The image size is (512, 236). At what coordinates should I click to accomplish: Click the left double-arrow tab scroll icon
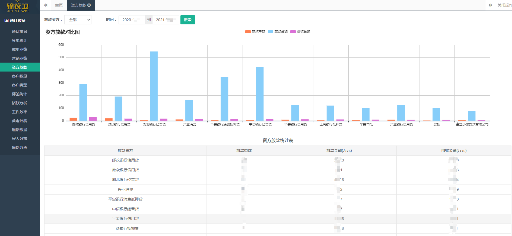tap(46, 5)
